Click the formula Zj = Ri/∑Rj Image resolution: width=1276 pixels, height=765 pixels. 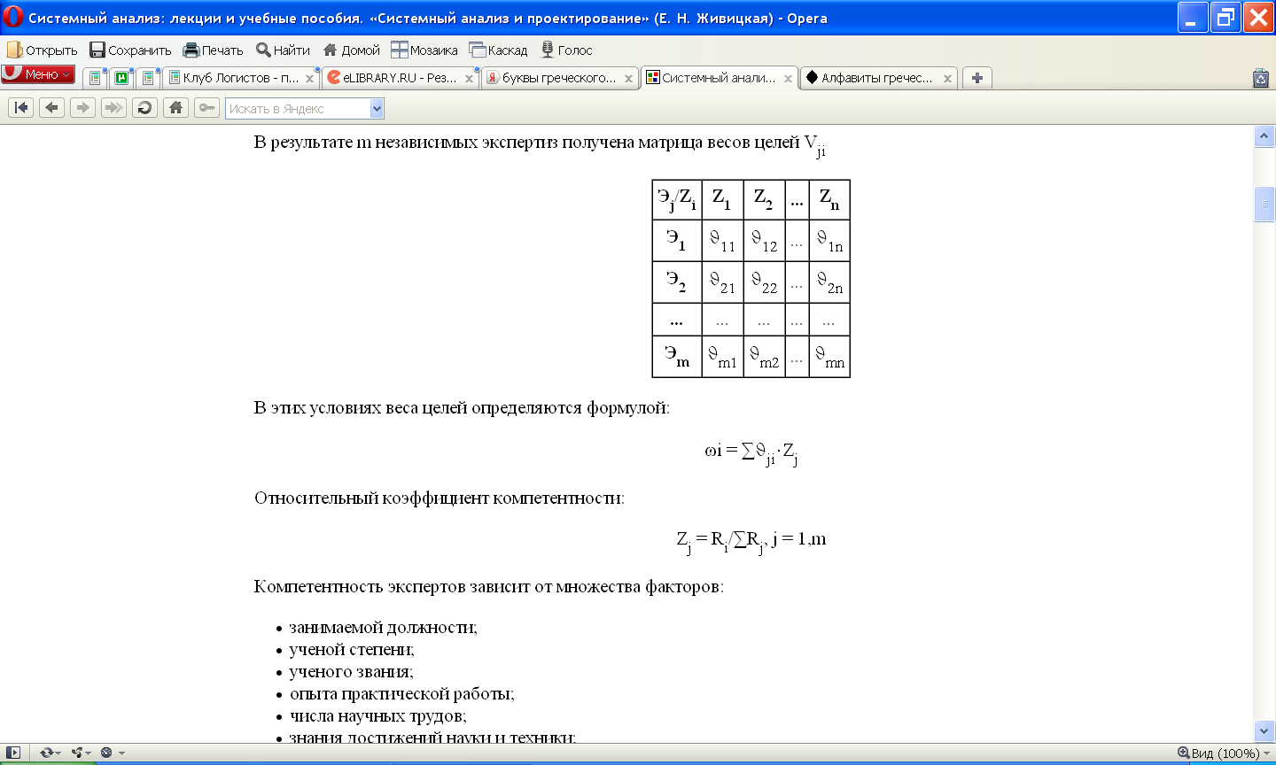(x=751, y=540)
